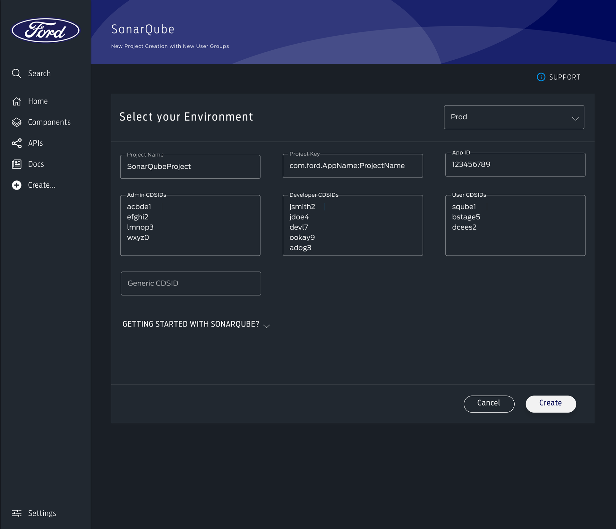The width and height of the screenshot is (616, 529).
Task: Click inside Admin CDSIDs text area
Action: pyautogui.click(x=190, y=225)
